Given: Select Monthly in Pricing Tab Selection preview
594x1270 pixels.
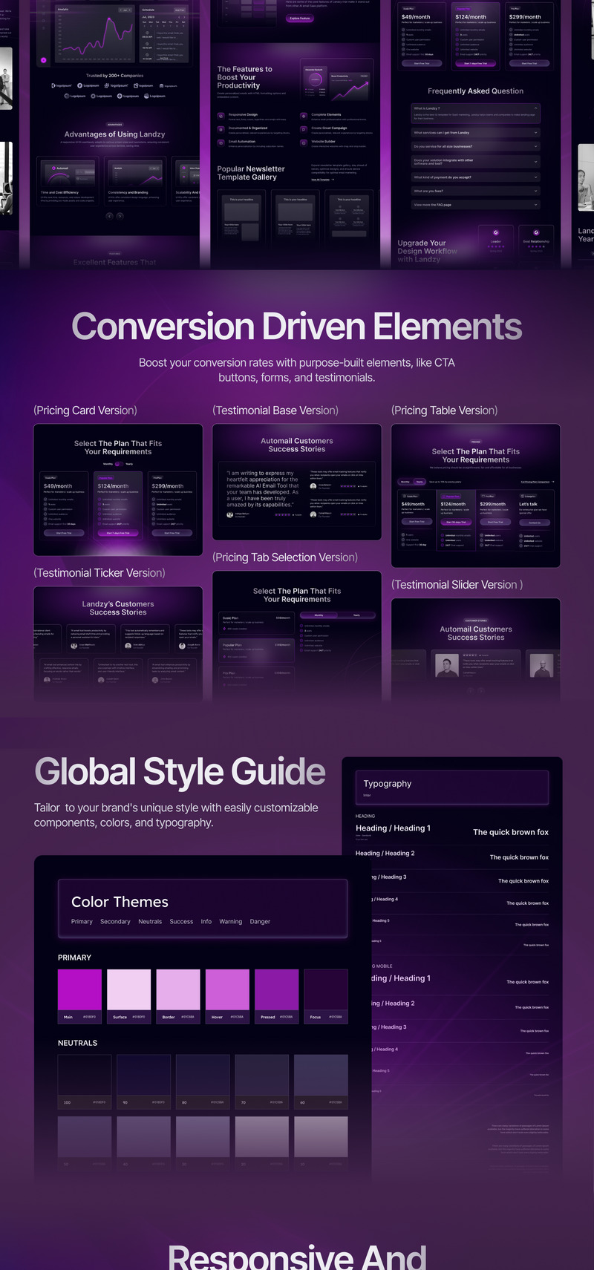Looking at the screenshot, I should (x=319, y=615).
